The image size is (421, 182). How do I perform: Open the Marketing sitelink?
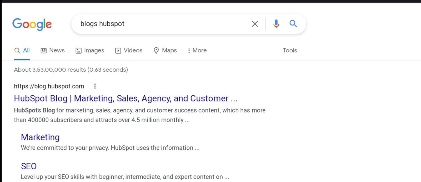click(x=40, y=137)
